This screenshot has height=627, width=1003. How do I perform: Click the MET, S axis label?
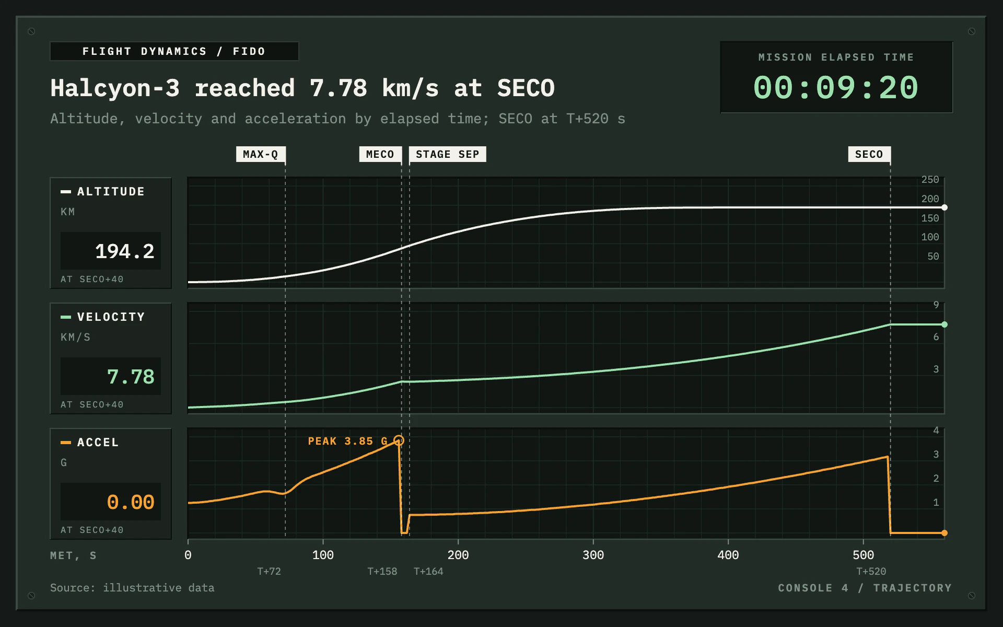click(x=73, y=555)
